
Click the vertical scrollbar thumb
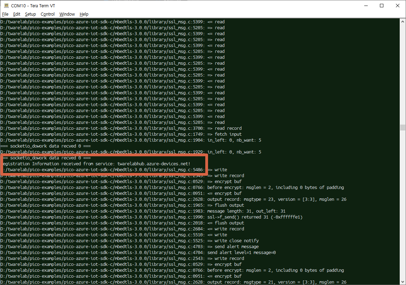[403, 127]
